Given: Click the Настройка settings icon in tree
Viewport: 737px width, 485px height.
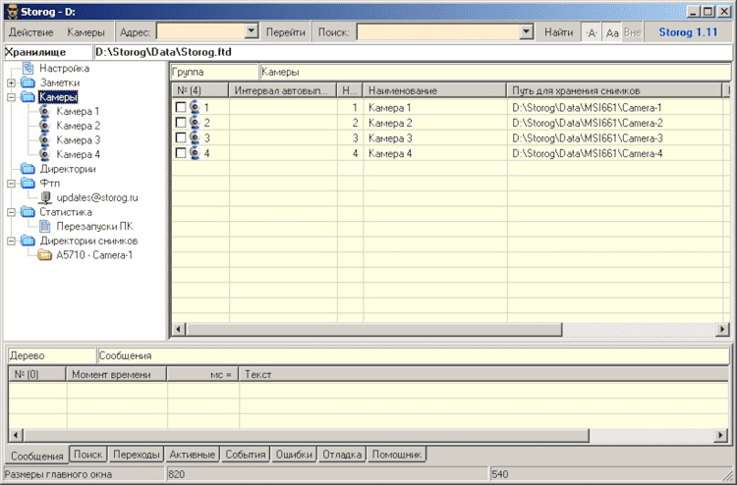Looking at the screenshot, I should (x=28, y=68).
